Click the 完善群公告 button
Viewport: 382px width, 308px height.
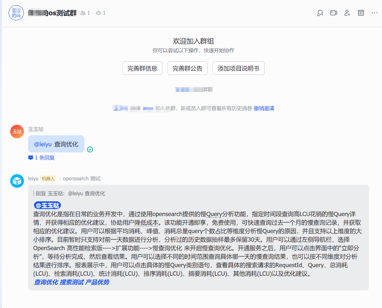click(187, 68)
